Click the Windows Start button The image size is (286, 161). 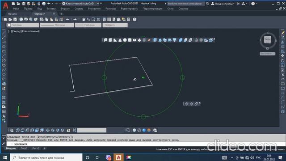click(5, 157)
